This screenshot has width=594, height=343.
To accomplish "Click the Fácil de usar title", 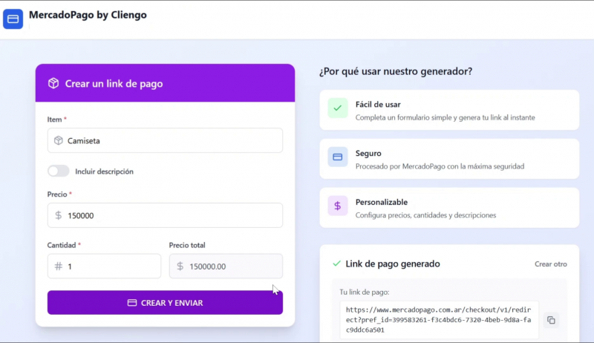I will tap(378, 105).
